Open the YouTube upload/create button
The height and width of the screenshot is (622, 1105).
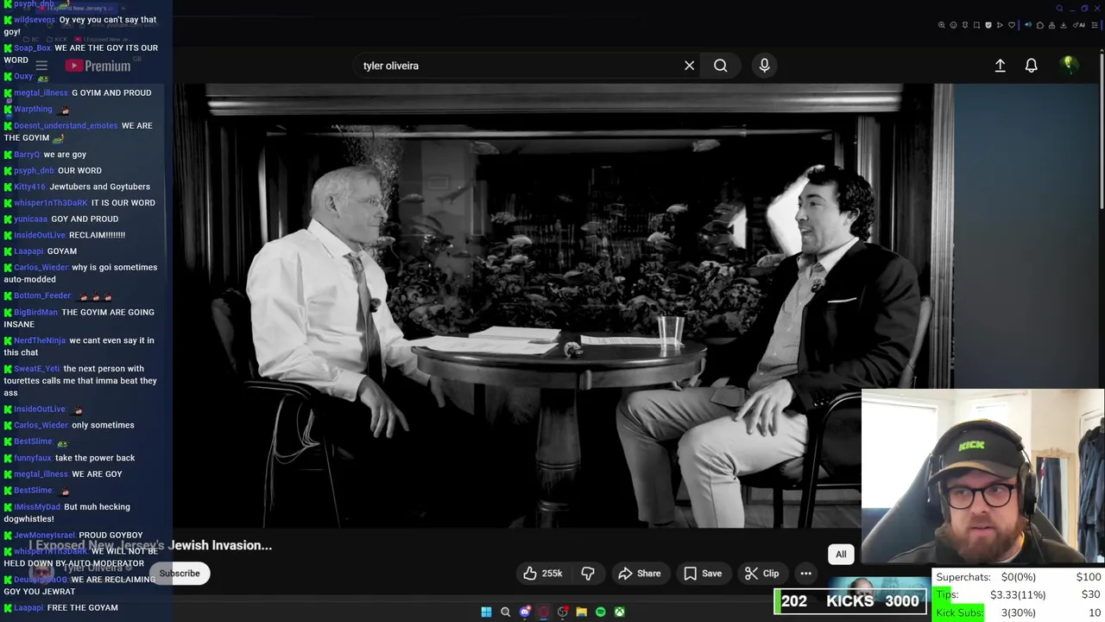(x=1000, y=66)
